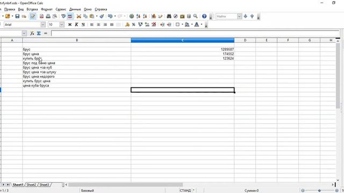Viewport: 344px width, 193px height.
Task: Open the Paste options dropdown arrow
Action: pos(97,16)
